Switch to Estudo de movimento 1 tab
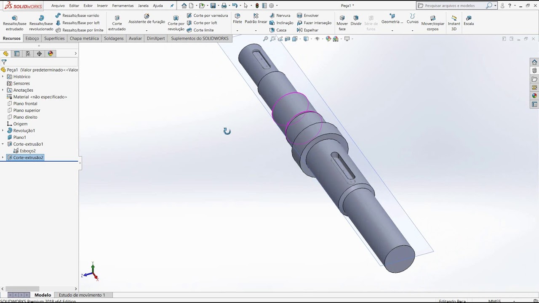 (x=82, y=295)
